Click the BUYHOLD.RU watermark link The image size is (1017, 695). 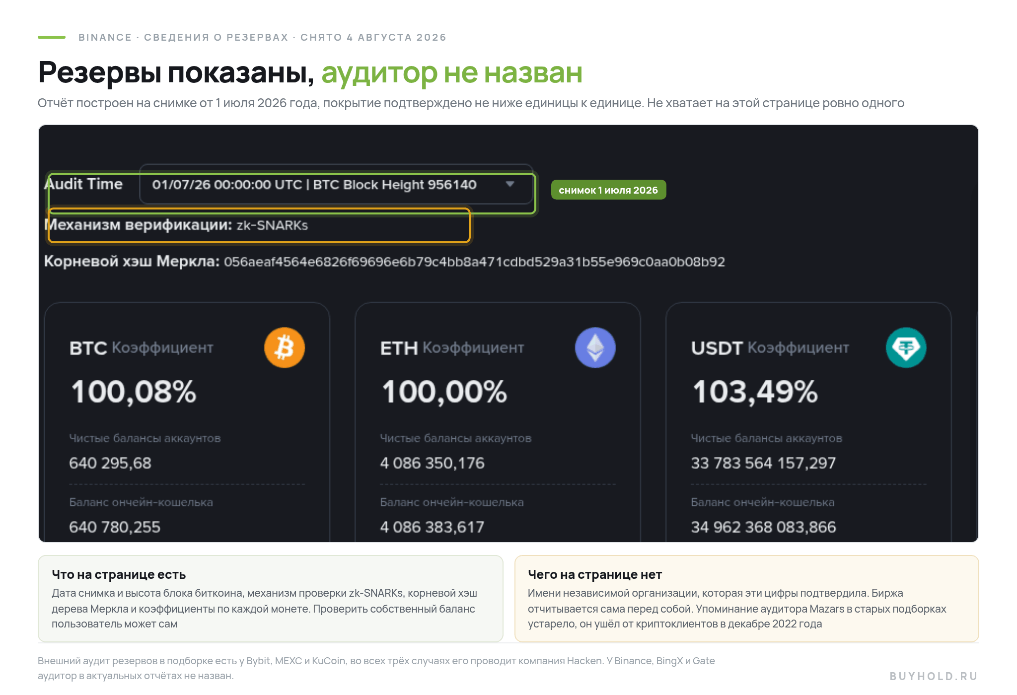[934, 676]
